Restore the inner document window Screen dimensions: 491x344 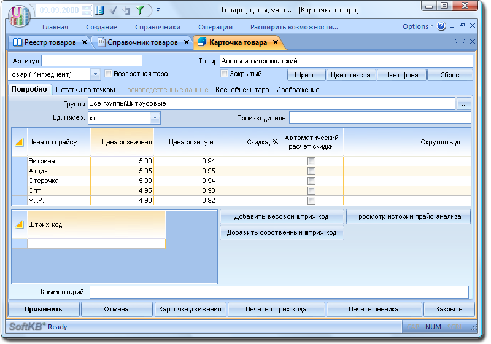pyautogui.click(x=462, y=26)
